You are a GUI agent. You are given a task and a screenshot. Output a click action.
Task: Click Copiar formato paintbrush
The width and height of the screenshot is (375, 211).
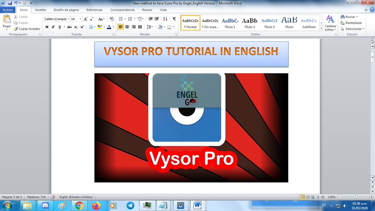click(27, 29)
